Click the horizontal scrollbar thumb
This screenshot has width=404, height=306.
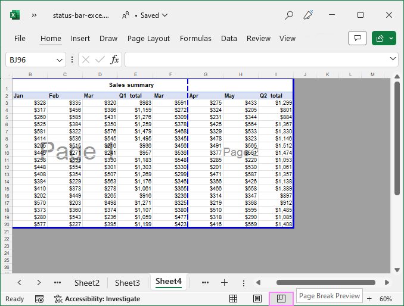pyautogui.click(x=326, y=282)
